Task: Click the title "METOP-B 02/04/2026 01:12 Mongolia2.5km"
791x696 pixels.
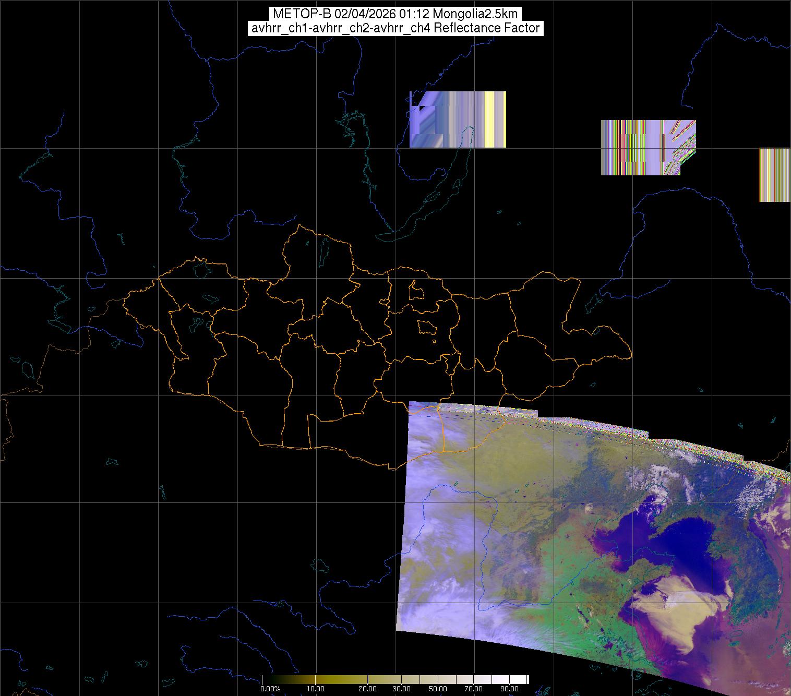Action: 395,14
